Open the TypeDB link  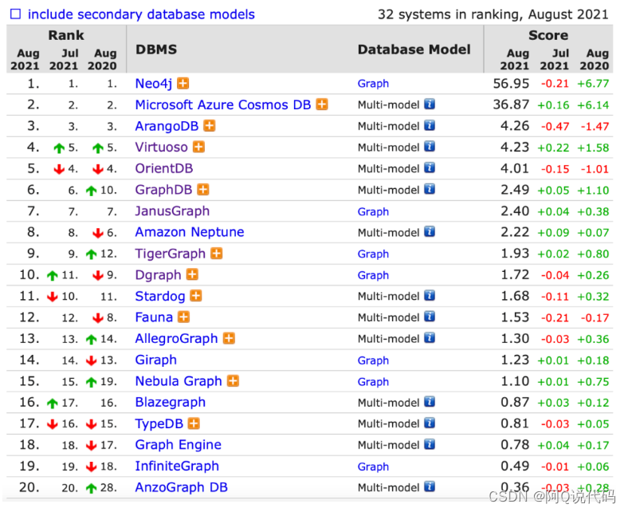pyautogui.click(x=159, y=423)
